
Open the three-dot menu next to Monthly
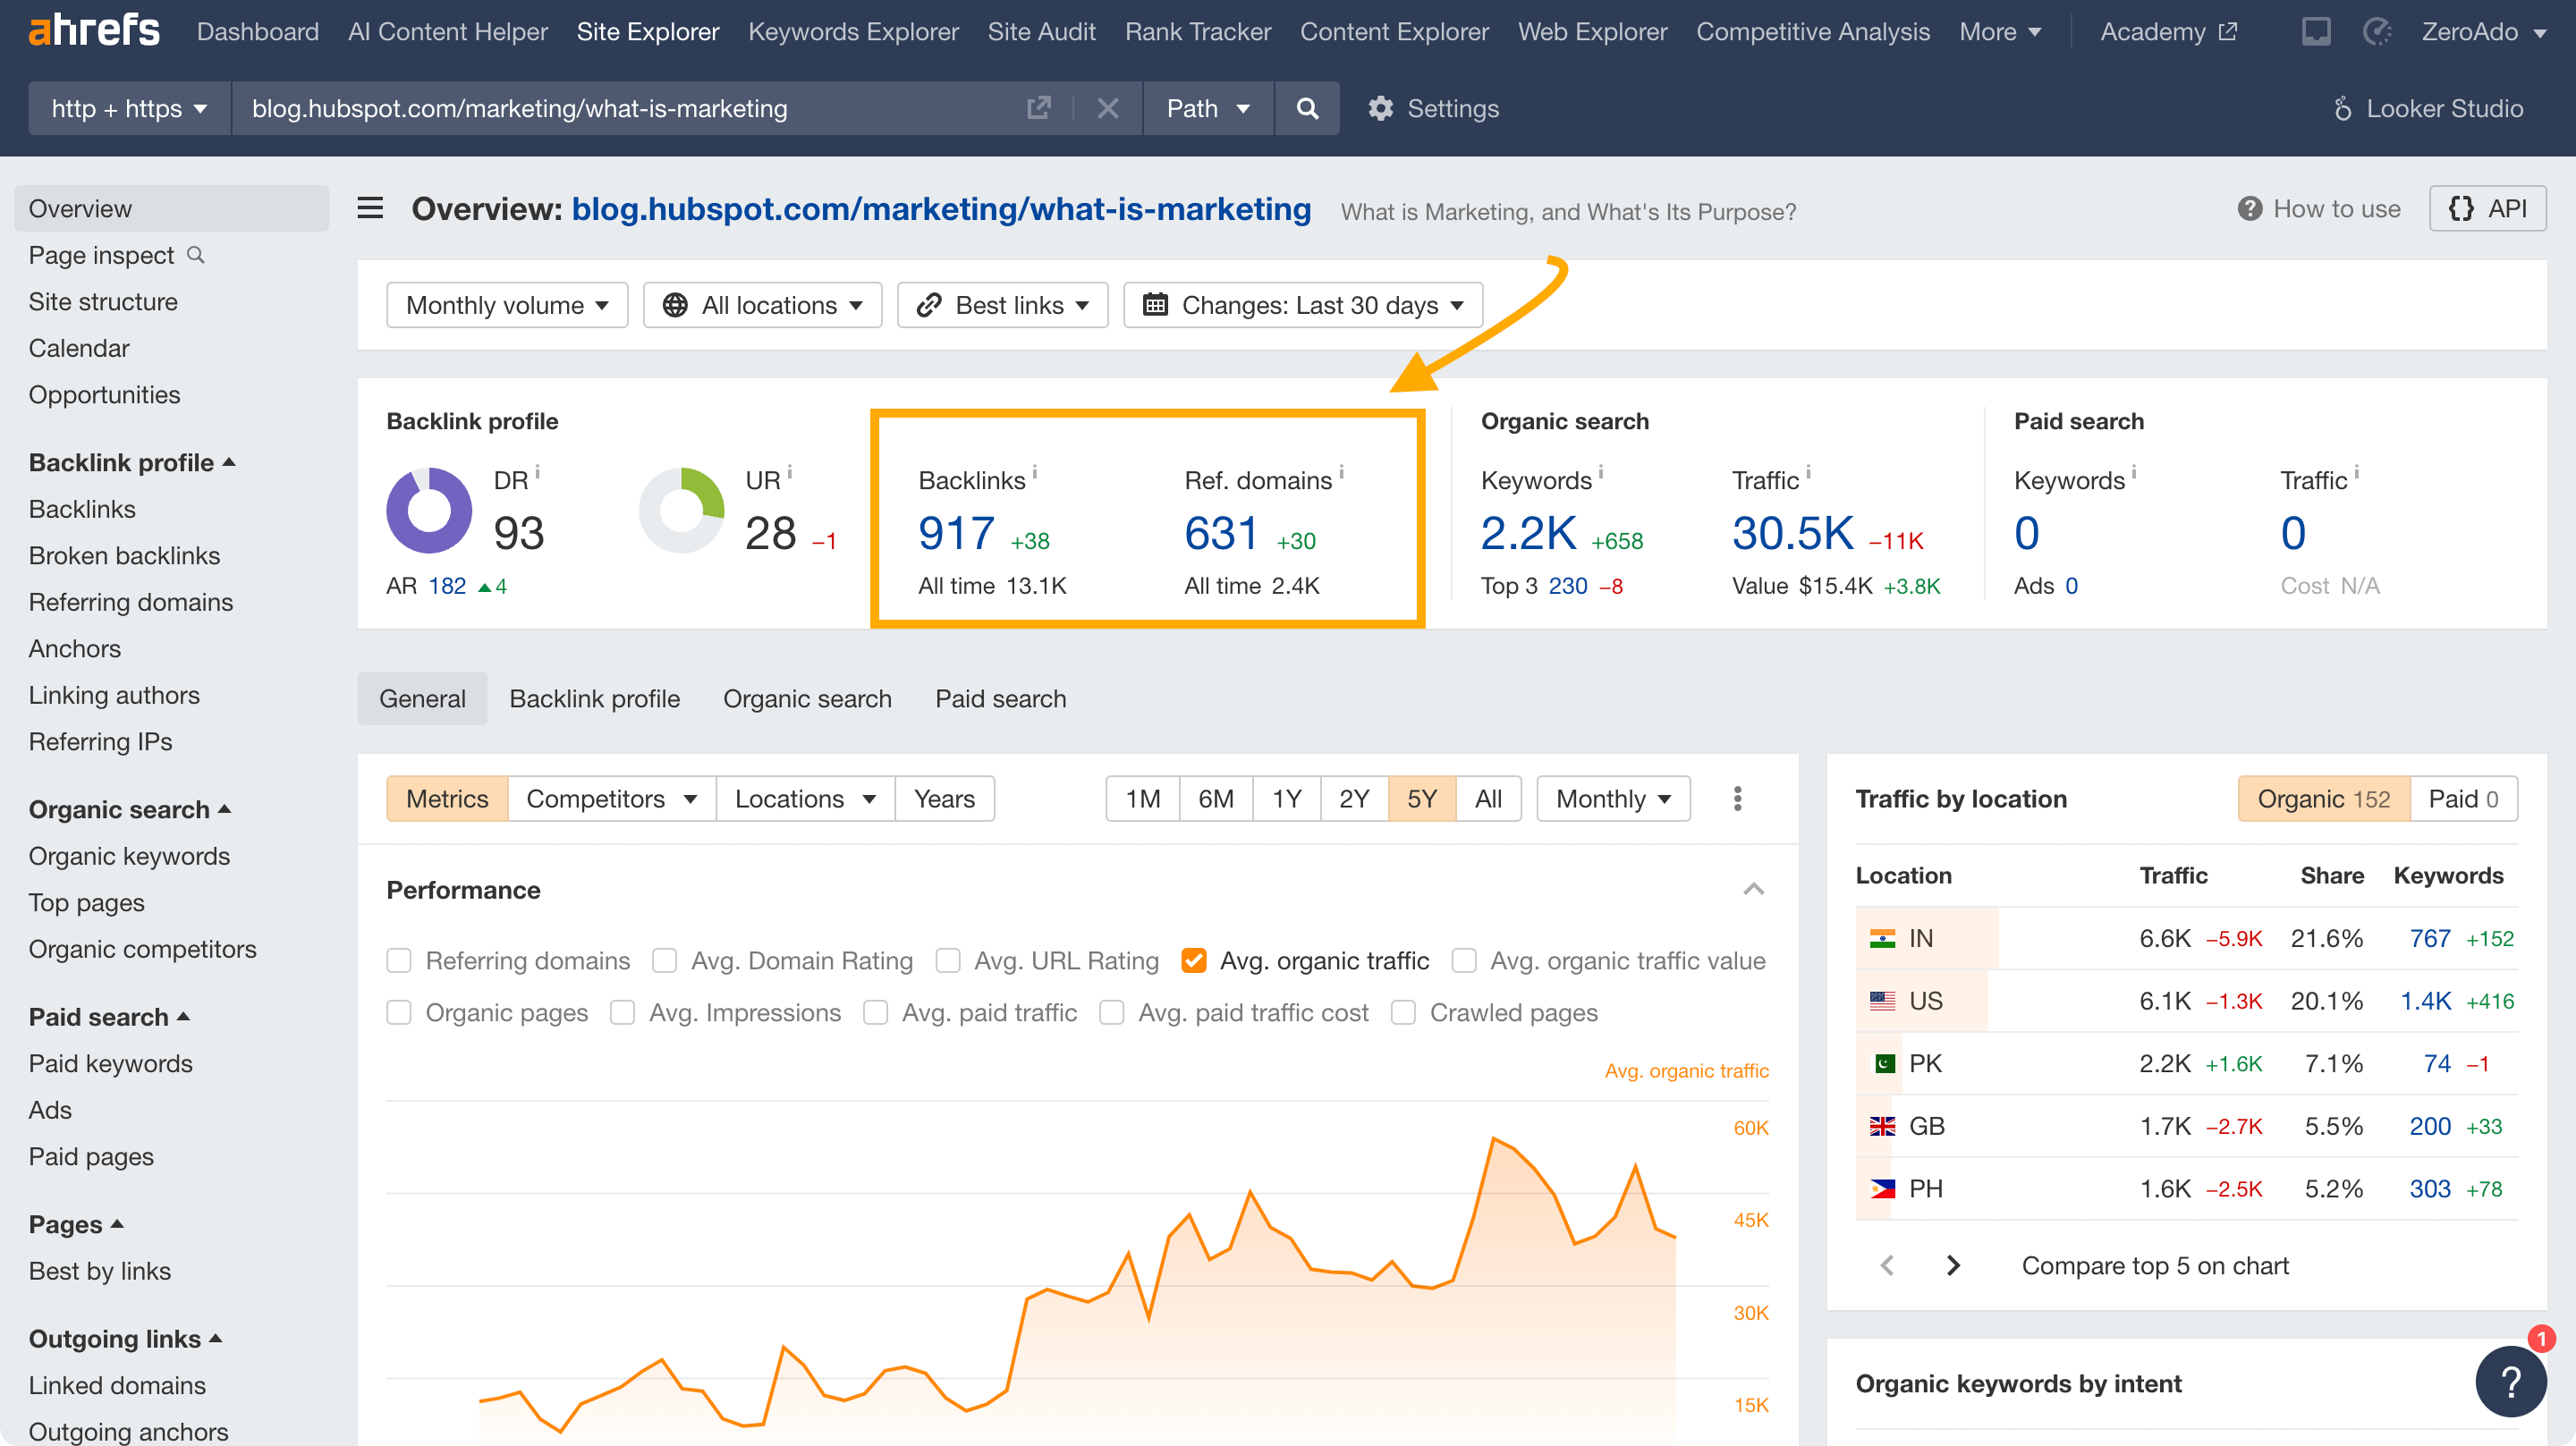click(x=1738, y=798)
